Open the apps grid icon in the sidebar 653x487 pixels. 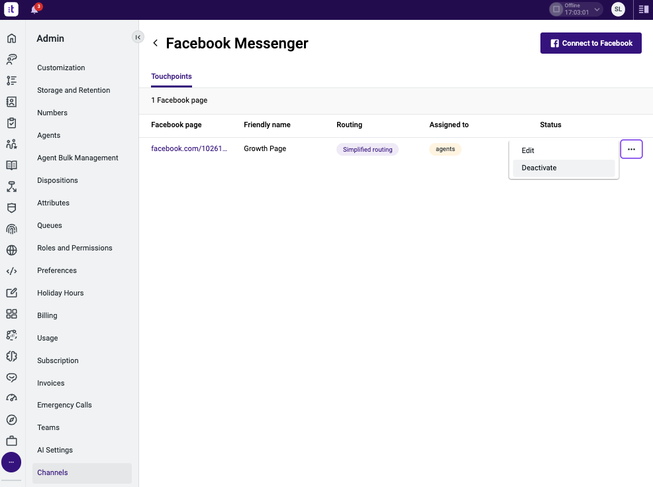pos(12,313)
